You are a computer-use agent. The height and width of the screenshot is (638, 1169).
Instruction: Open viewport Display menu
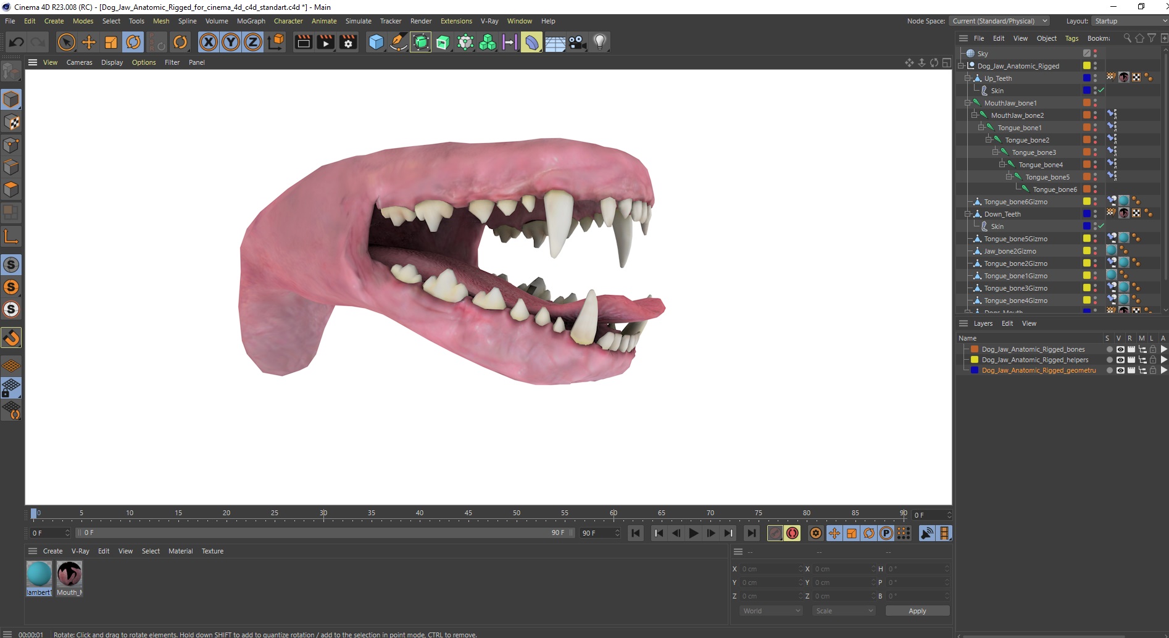(112, 62)
